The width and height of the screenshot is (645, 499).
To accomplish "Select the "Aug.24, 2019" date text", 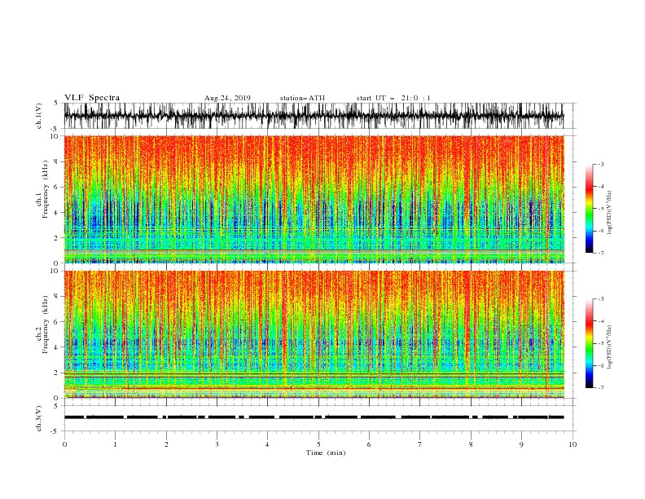I will coord(227,98).
